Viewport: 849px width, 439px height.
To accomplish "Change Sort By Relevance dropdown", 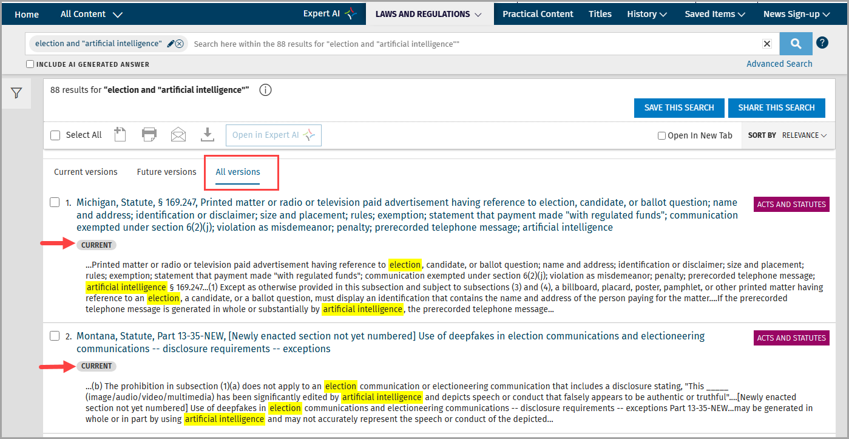I will click(804, 135).
